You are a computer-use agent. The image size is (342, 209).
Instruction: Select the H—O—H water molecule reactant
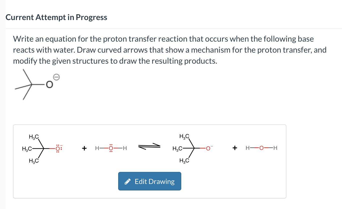click(x=111, y=148)
